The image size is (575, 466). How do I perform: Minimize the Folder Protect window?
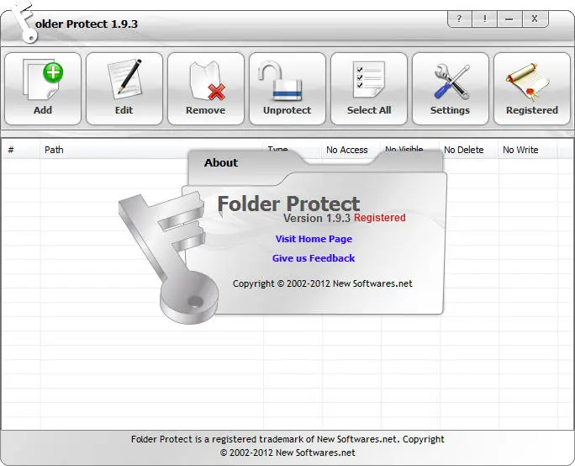509,19
